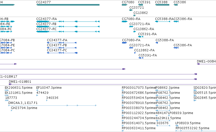Click the CG5391-PA protein feature
This screenshot has width=216, height=132.
[141, 58]
